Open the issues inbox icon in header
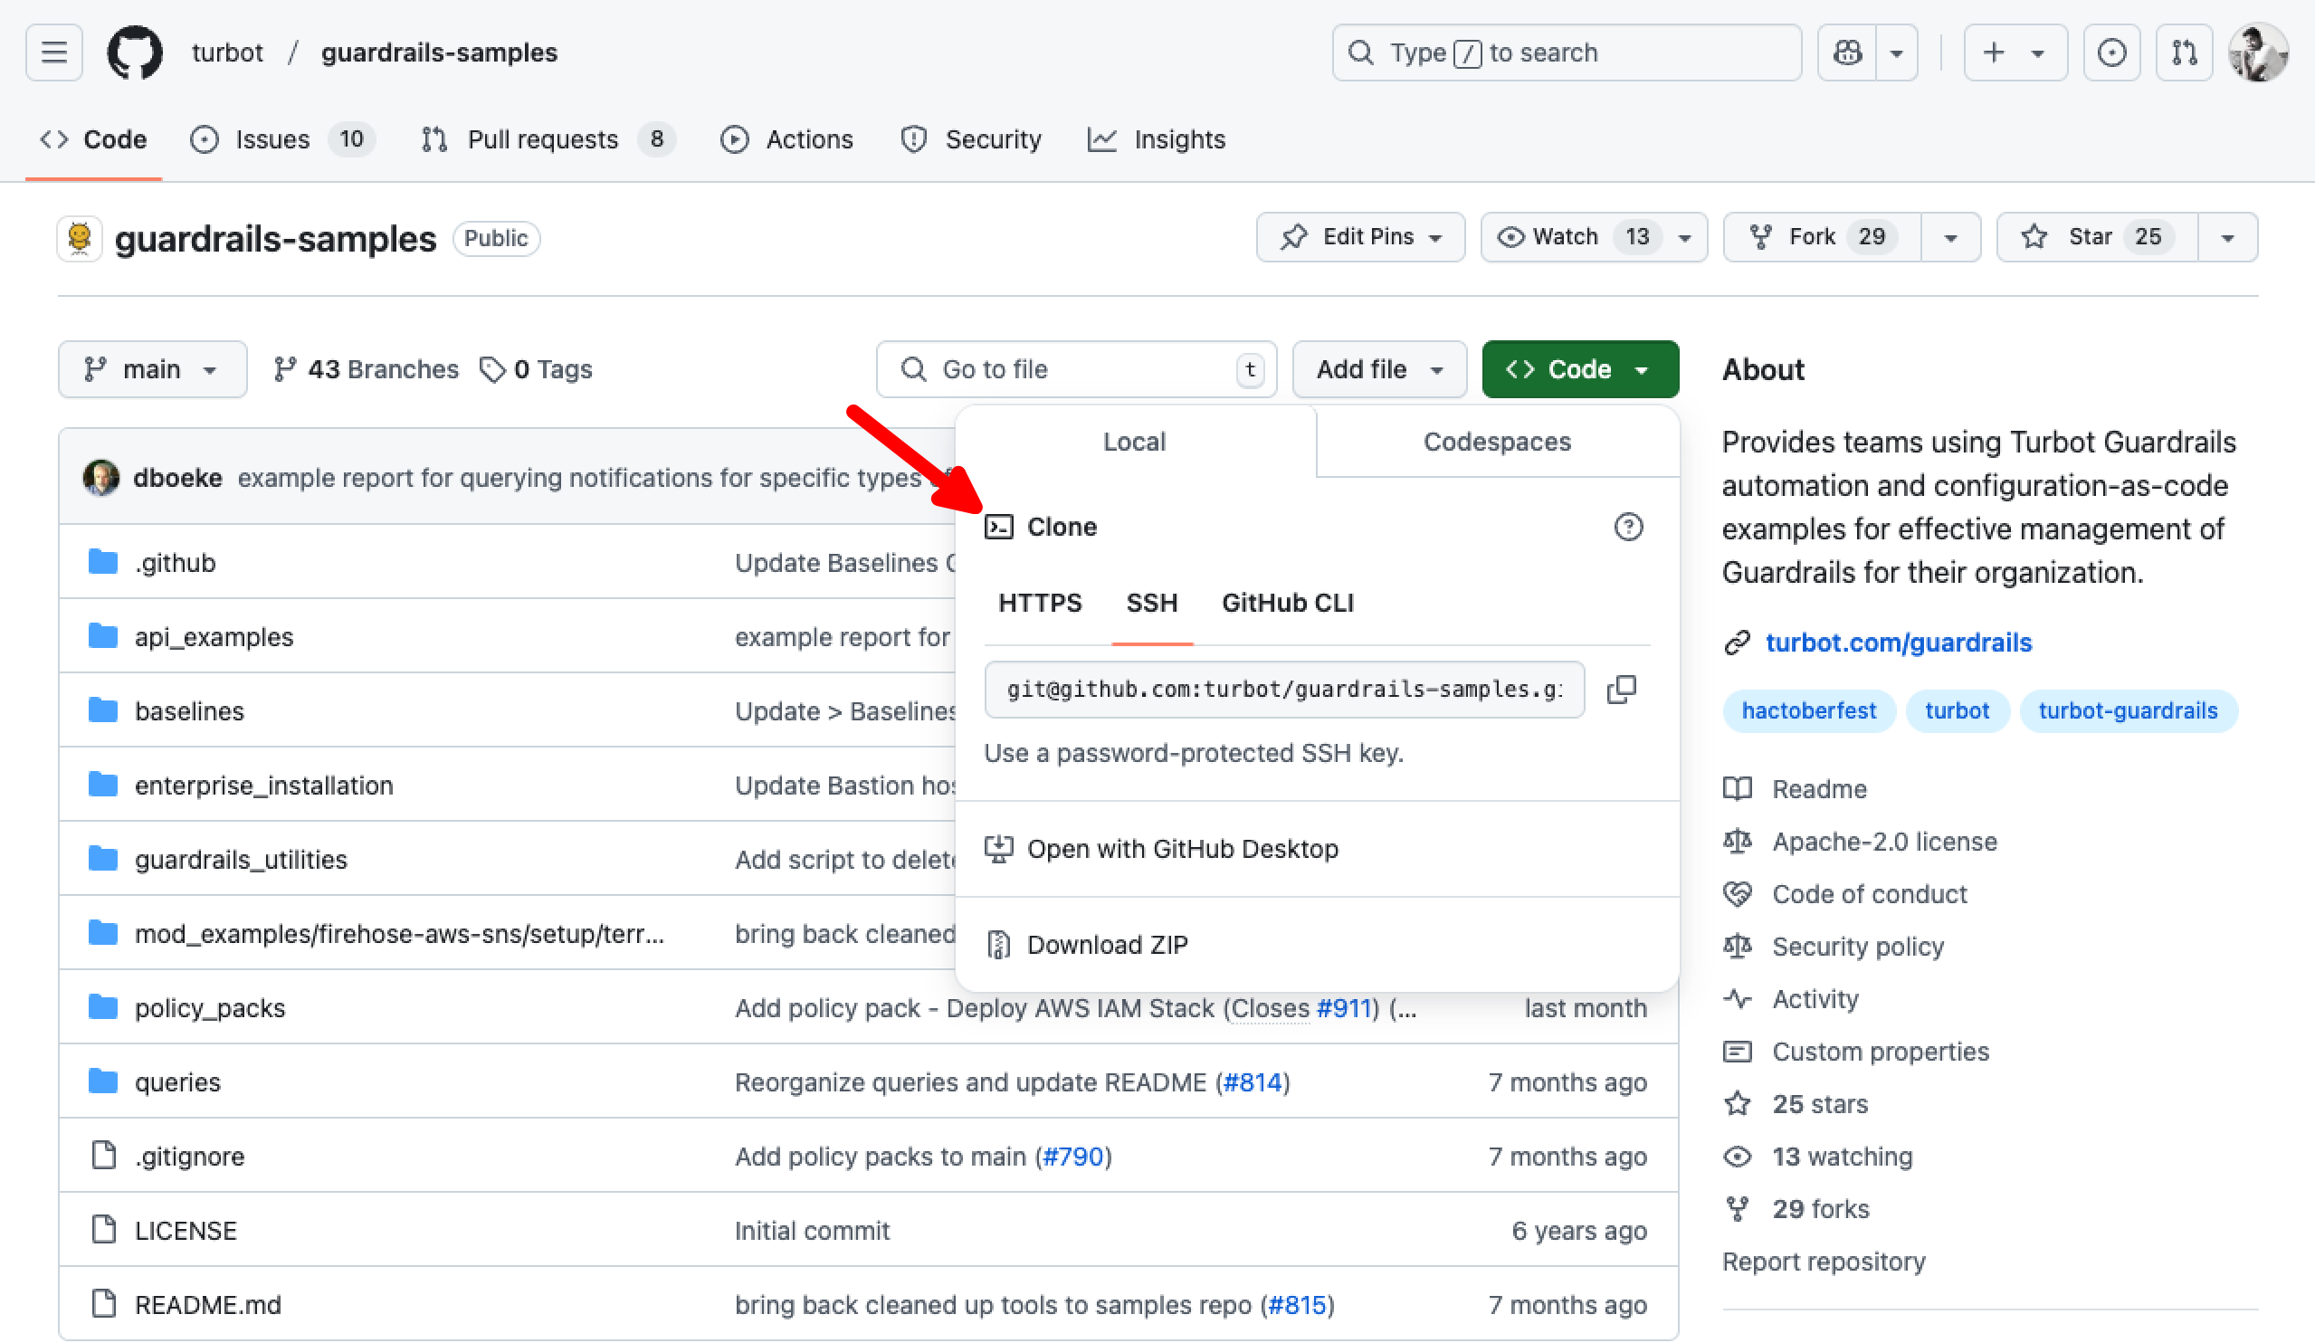Image resolution: width=2315 pixels, height=1343 pixels. pyautogui.click(x=2111, y=52)
